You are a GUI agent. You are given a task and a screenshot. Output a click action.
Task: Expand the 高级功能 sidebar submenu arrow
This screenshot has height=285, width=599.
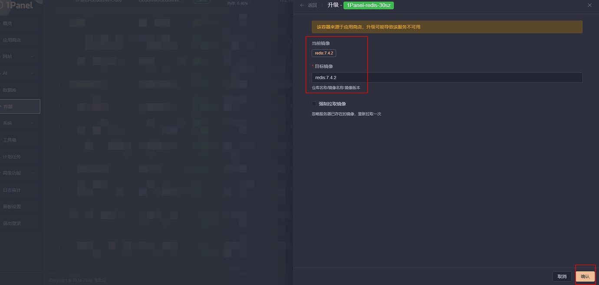click(32, 173)
